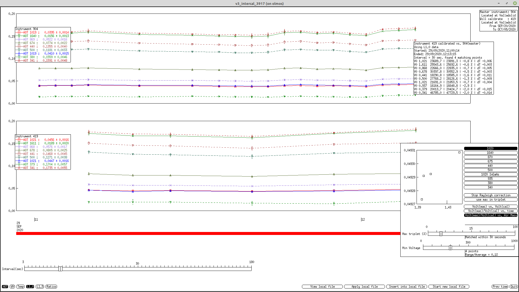Click Instrument 419 legend AOT 341 entry

click(43, 168)
